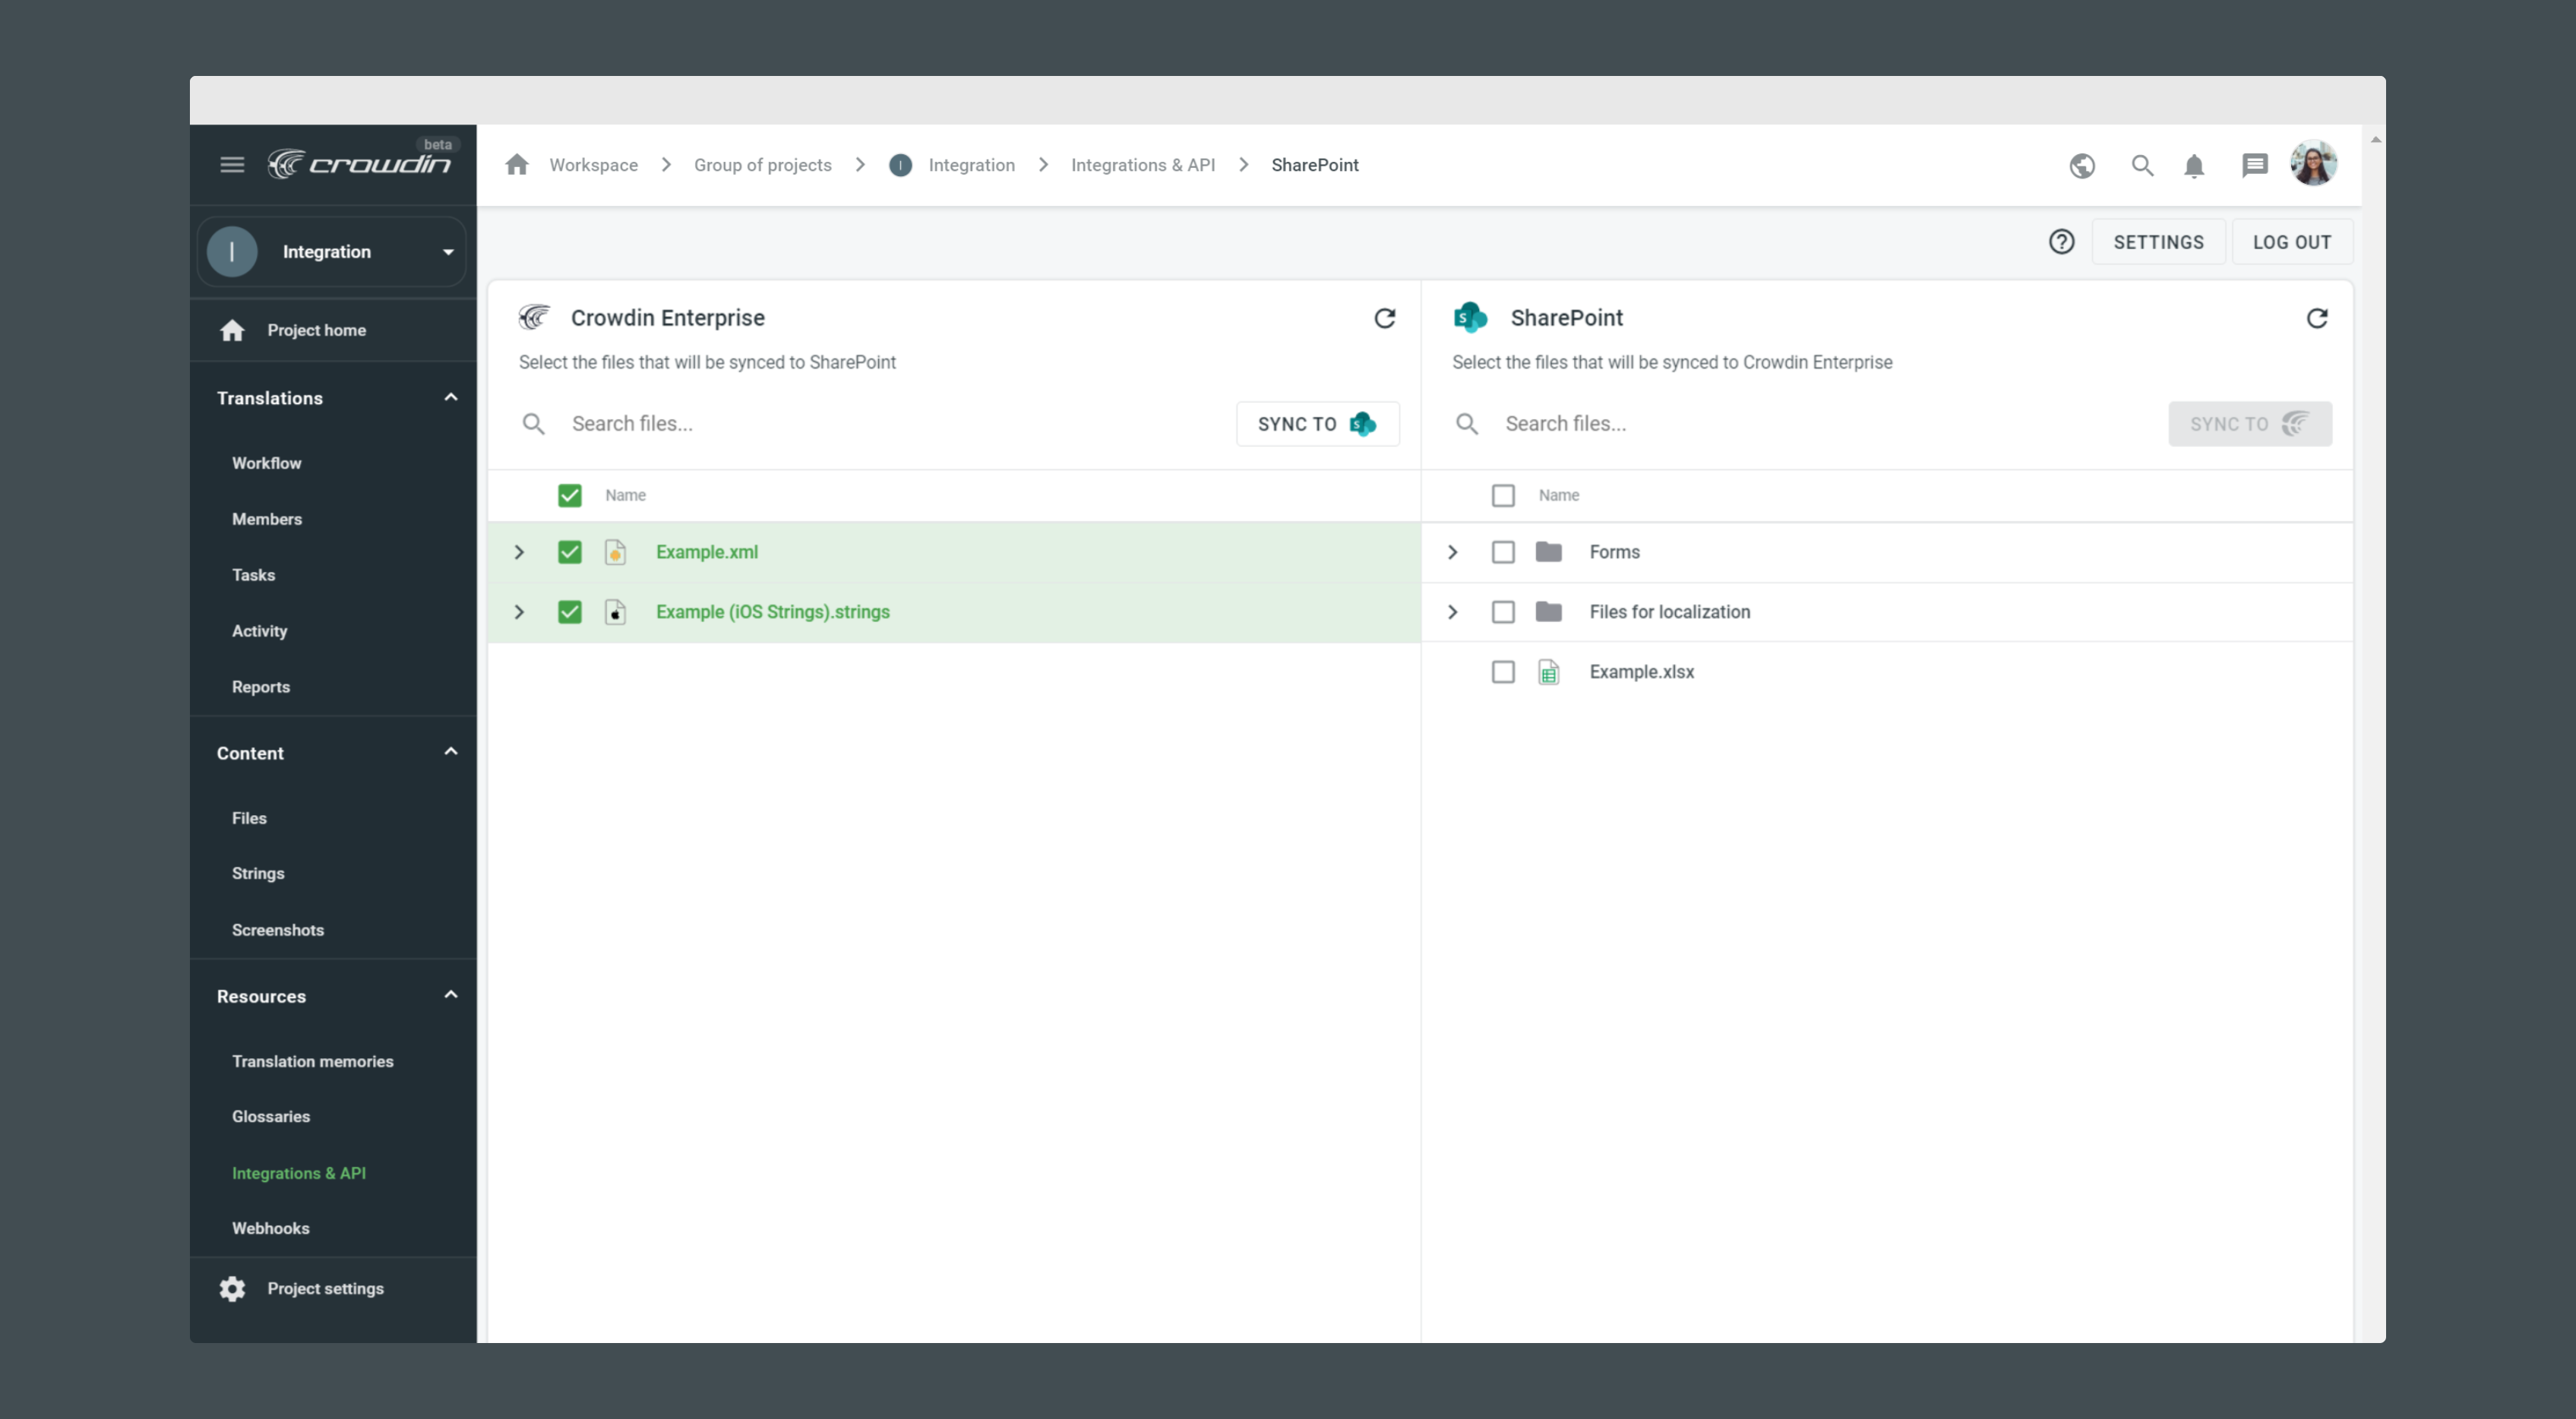Image resolution: width=2576 pixels, height=1419 pixels.
Task: Open search via the top-bar magnifier icon
Action: 2141,166
